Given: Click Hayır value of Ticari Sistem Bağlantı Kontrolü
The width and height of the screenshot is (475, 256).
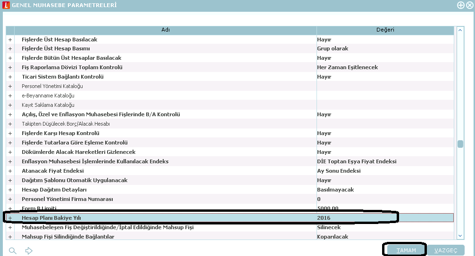Looking at the screenshot, I should (324, 77).
